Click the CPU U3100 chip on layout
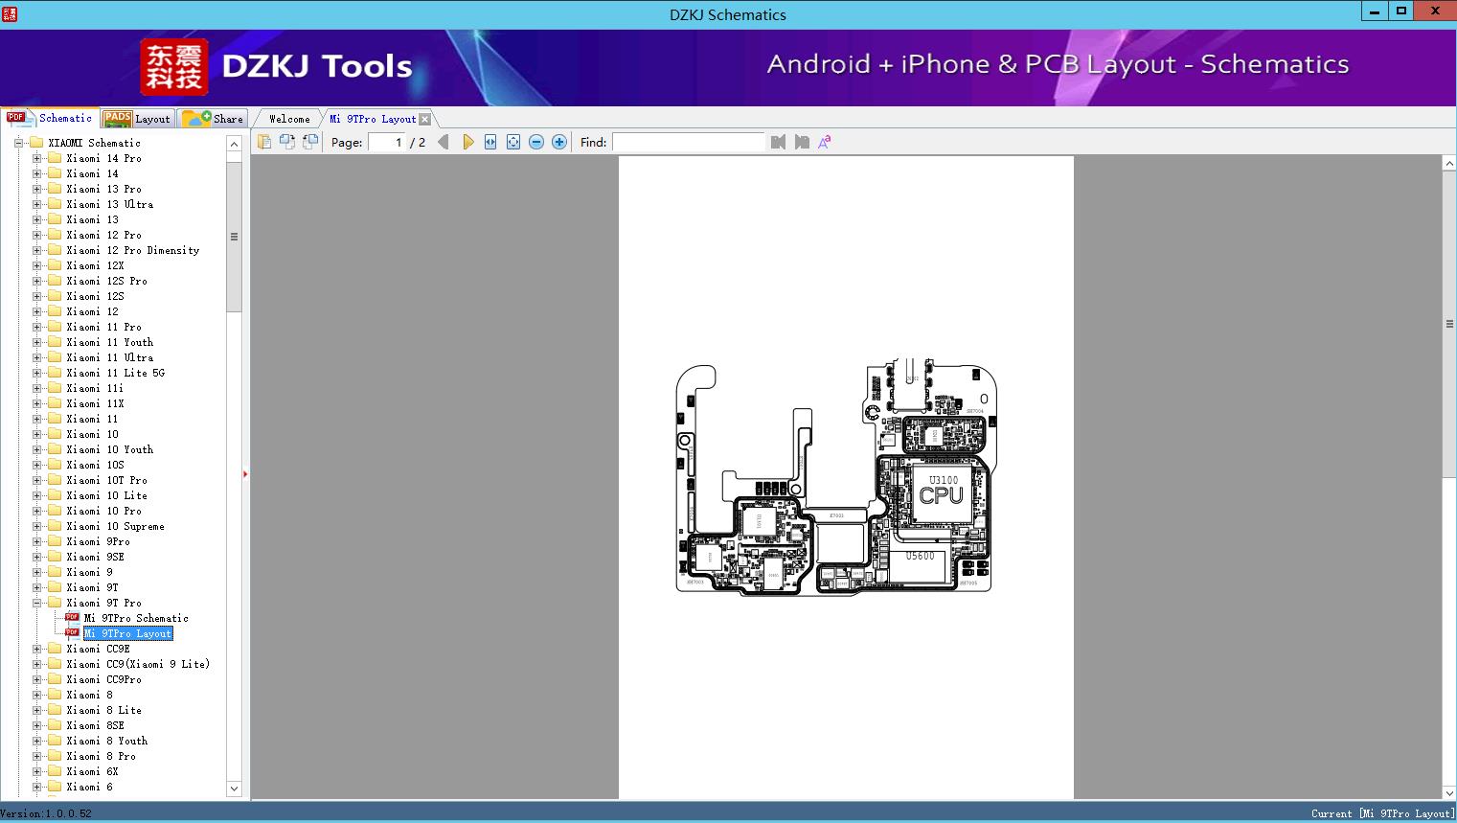 940,492
